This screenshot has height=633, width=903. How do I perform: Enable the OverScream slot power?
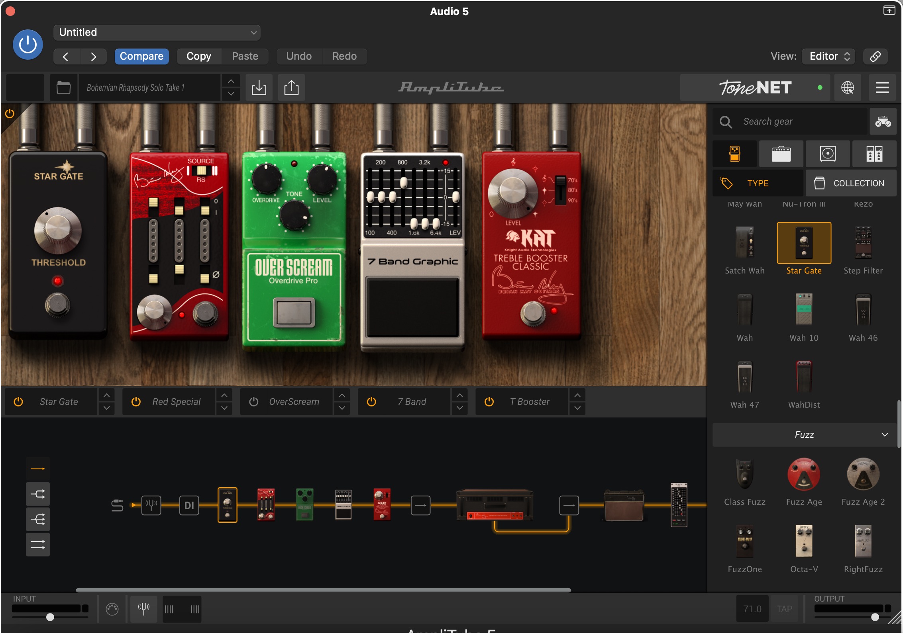254,402
